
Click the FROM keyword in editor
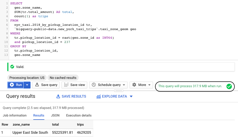coord(14,20)
